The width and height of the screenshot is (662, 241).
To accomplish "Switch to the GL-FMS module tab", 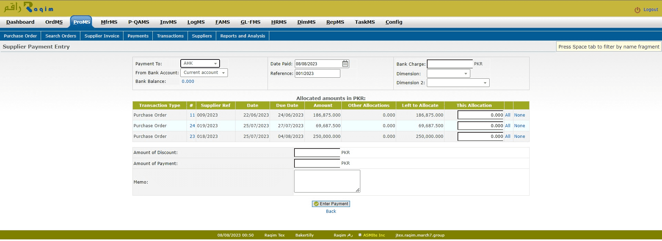I will (250, 22).
